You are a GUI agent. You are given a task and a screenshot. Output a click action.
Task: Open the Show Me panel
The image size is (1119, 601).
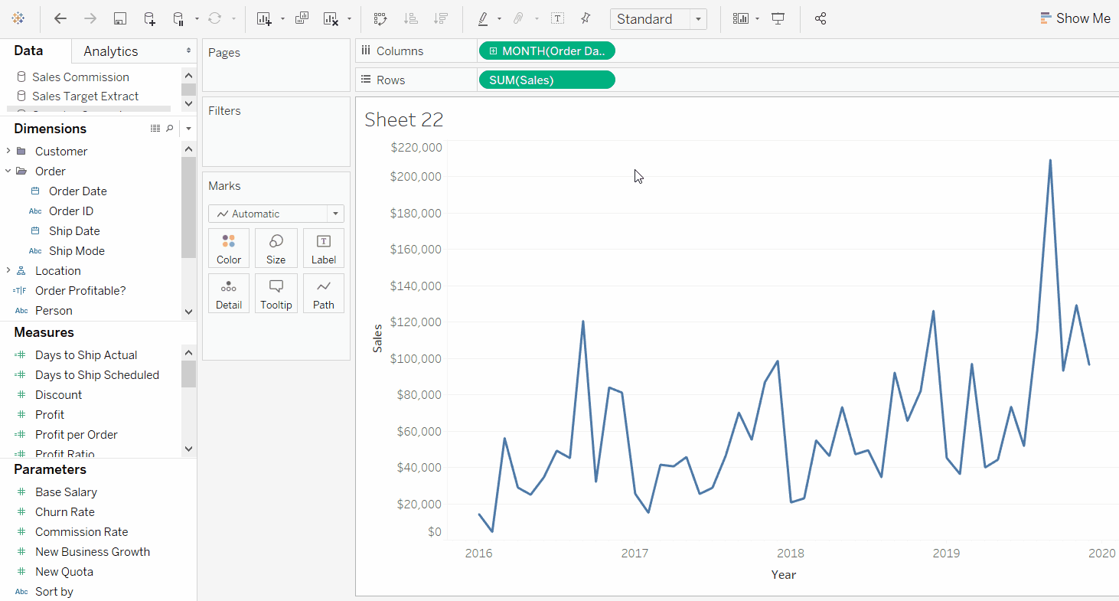click(1075, 18)
